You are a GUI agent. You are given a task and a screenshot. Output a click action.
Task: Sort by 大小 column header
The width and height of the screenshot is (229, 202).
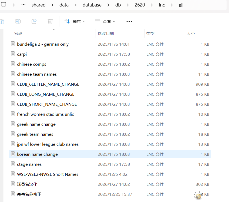[191, 33]
